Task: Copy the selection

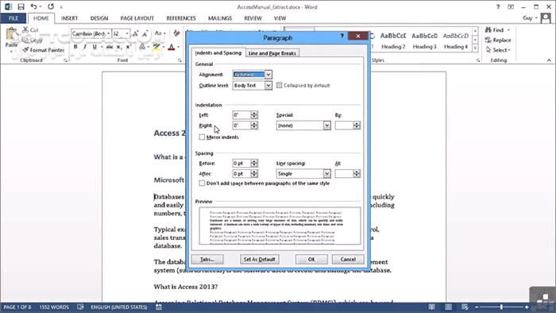Action: coord(32,40)
